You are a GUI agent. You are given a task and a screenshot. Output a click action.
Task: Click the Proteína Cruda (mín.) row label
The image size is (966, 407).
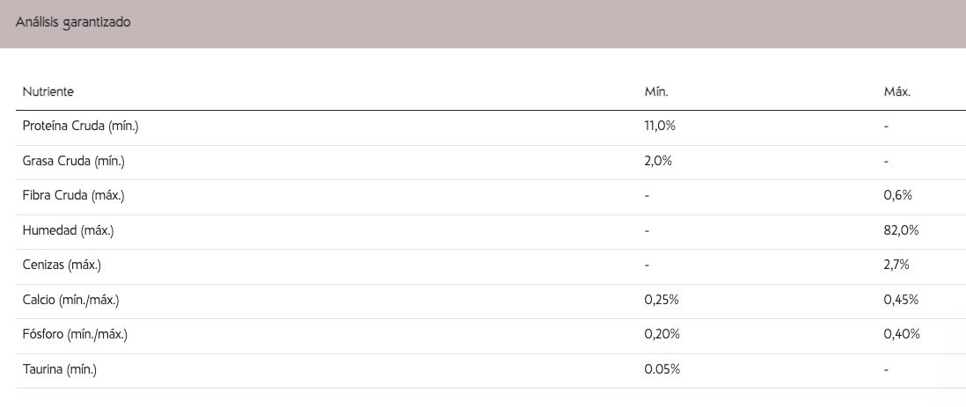(81, 127)
